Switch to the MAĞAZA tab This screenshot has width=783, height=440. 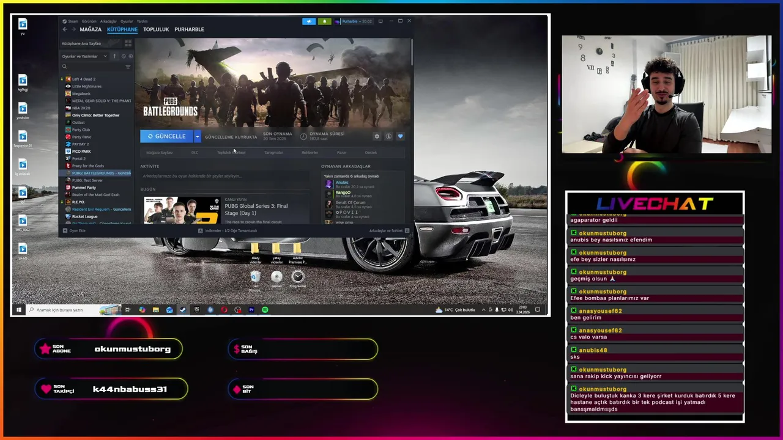tap(91, 29)
